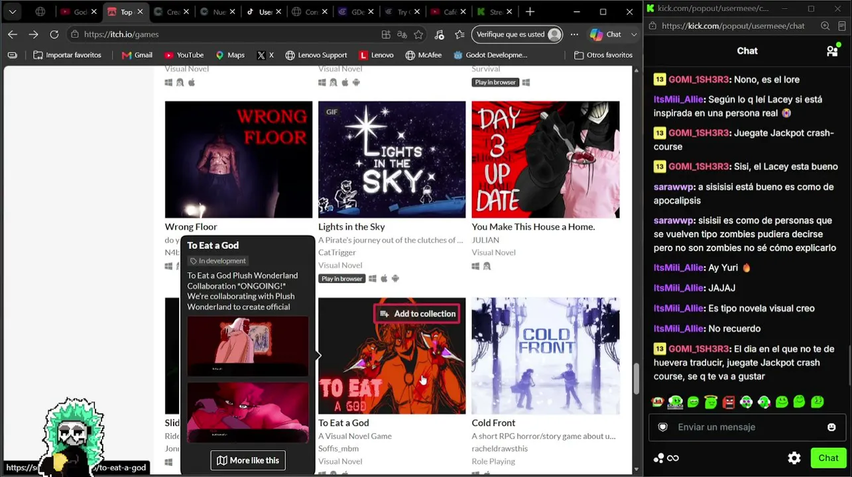852x477 pixels.
Task: Open the Lenovo Support bookmark
Action: click(316, 55)
